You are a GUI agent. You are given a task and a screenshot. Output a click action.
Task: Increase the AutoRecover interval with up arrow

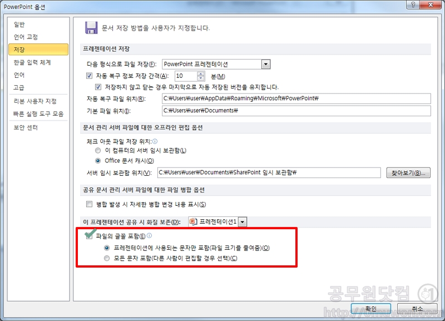coord(201,74)
